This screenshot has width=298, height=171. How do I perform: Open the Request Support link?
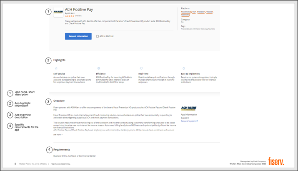tap(189, 121)
